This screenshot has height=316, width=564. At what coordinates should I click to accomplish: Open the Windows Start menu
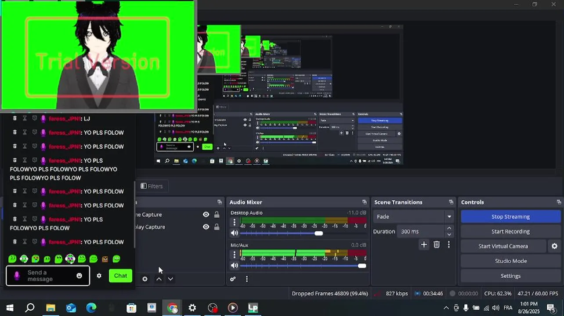tap(10, 308)
